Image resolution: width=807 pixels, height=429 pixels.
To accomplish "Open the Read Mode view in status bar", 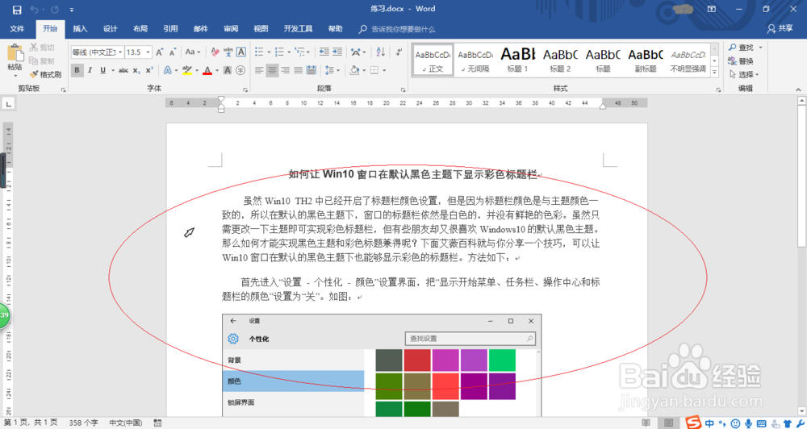I will tap(646, 423).
